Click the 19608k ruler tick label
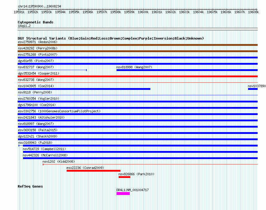 click(x=253, y=12)
